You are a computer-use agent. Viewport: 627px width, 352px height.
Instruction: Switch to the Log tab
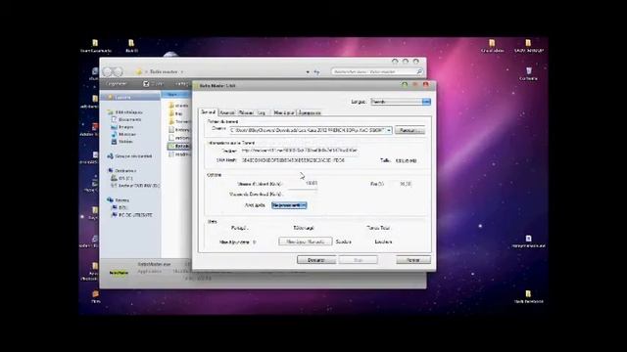262,113
